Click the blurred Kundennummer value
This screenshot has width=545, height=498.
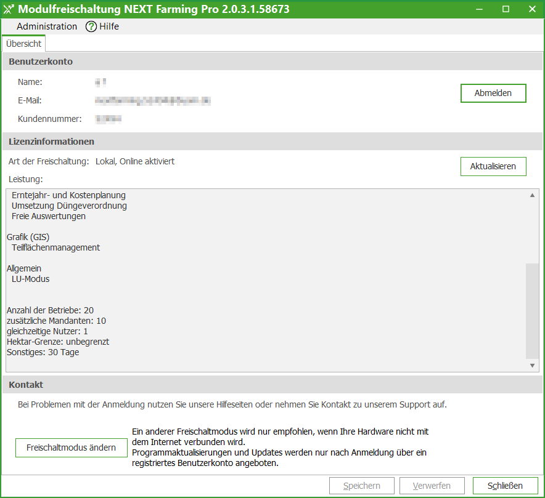[x=109, y=118]
